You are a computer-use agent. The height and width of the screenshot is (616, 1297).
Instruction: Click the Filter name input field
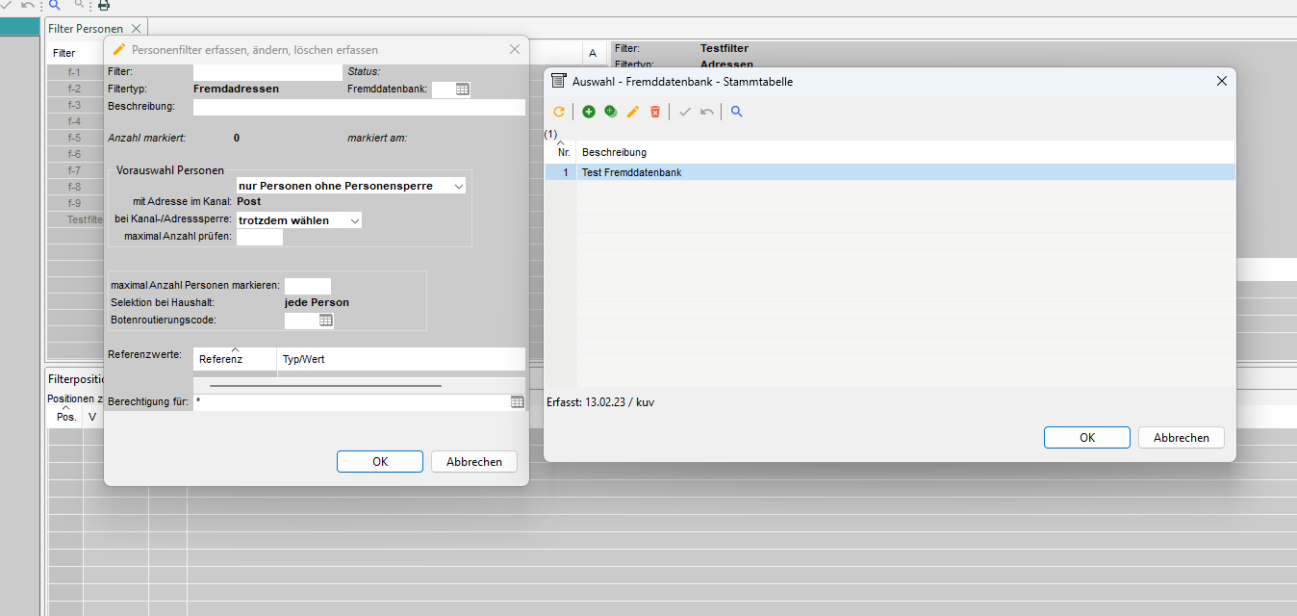(267, 72)
